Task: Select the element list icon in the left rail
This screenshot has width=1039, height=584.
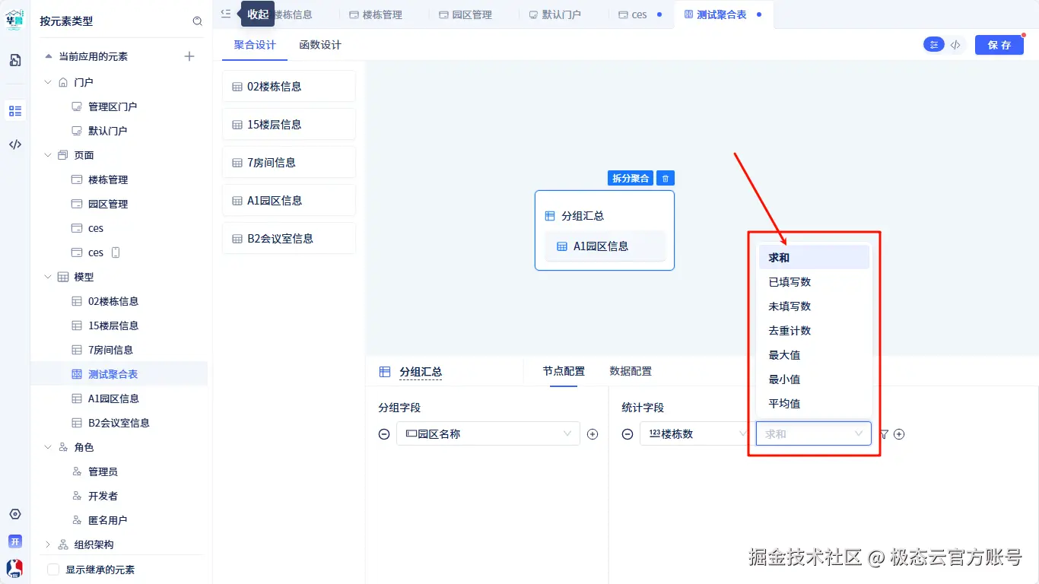Action: 15,111
